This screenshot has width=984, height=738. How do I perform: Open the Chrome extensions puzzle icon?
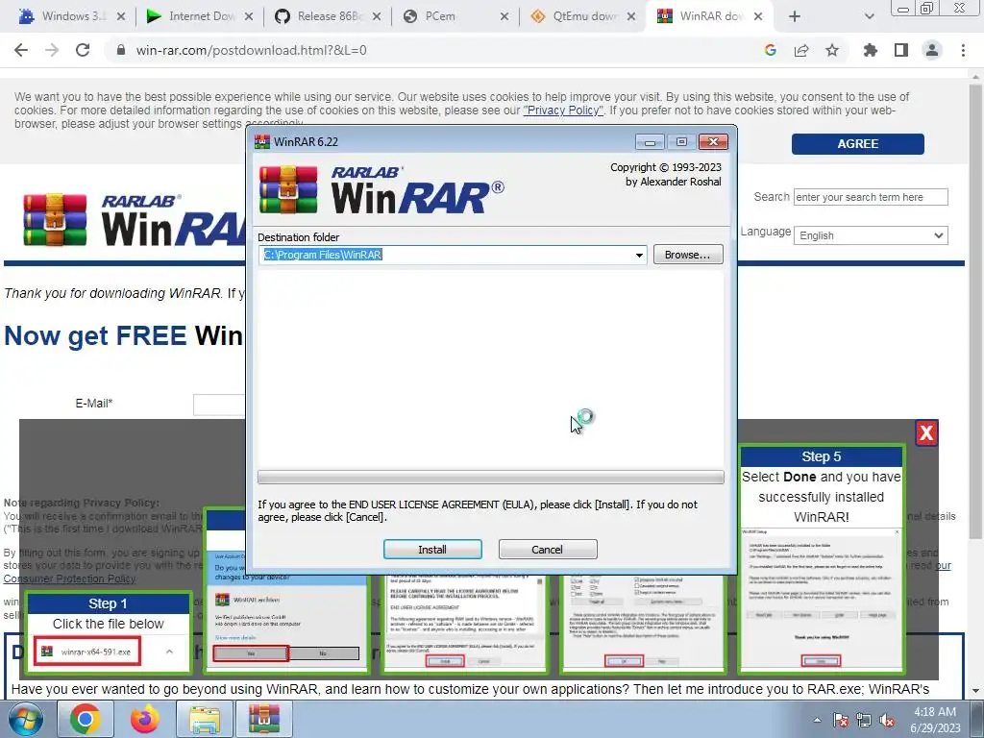[x=871, y=50]
